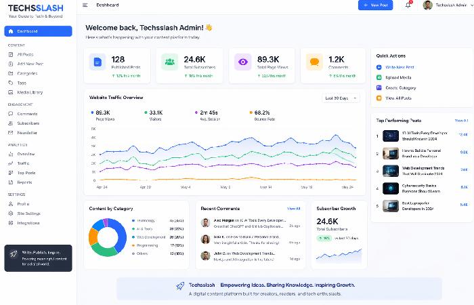Click the Total Page Views eye icon
This screenshot has width=474, height=305.
tap(242, 62)
